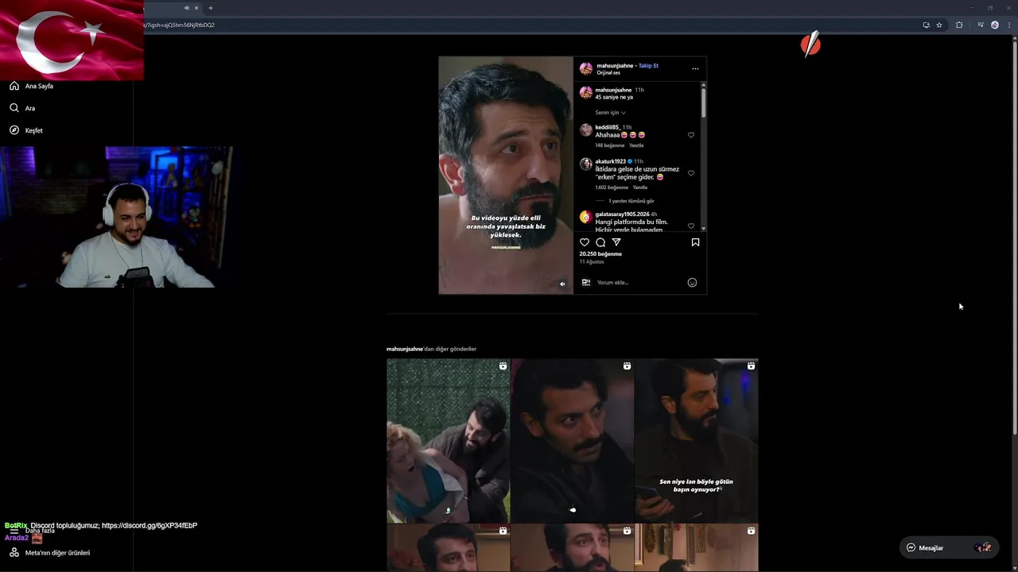
Task: Show all replies with 1 yanıtın tümünü gör
Action: pos(631,201)
